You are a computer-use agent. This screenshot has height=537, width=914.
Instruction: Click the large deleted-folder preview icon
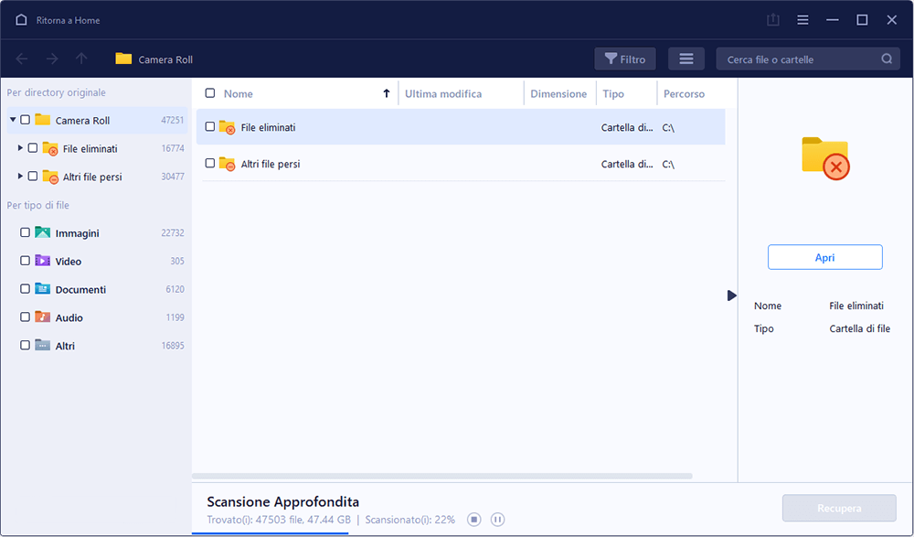coord(825,158)
